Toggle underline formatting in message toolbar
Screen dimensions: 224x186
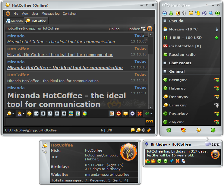click(57, 114)
